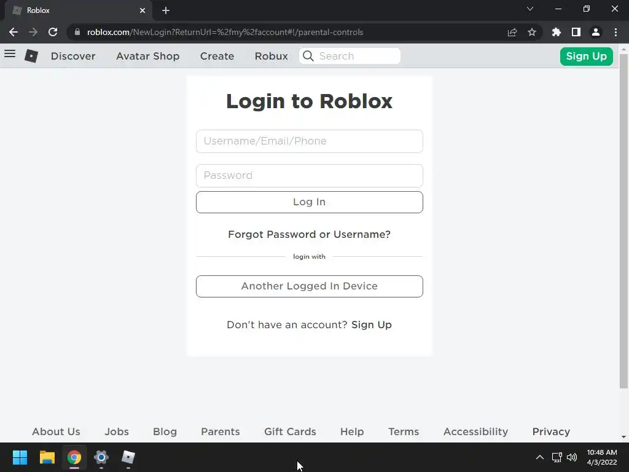Image resolution: width=629 pixels, height=472 pixels.
Task: Click the Roblox logo in the navbar
Action: click(x=31, y=56)
